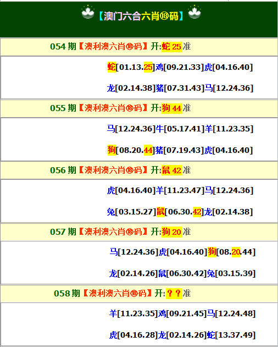This screenshot has height=347, width=278.
Task: Click 马[12.24.36] in issue 056
Action: pyautogui.click(x=229, y=190)
